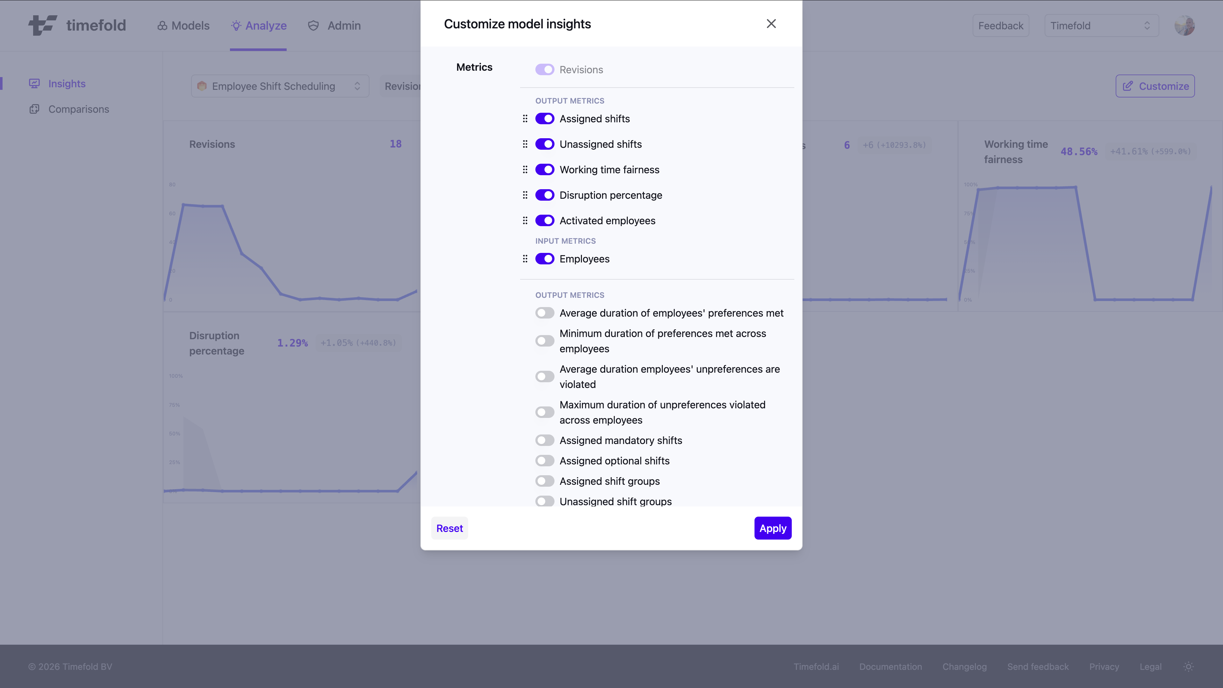Enable Average duration employees' unpreferences violated
The width and height of the screenshot is (1223, 688).
tap(545, 376)
